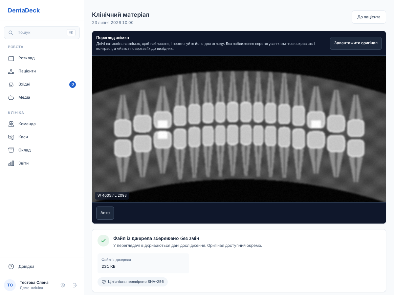The width and height of the screenshot is (394, 295).
Task: Click the 23 липня 2026 10:00 date
Action: 113,23
